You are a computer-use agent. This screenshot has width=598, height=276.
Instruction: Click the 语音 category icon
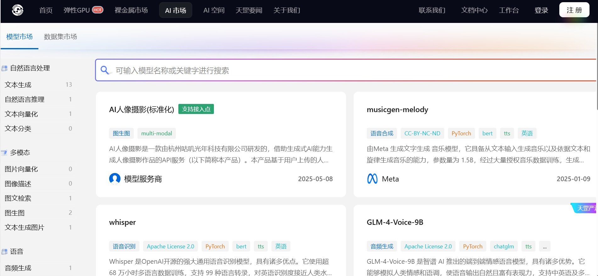pyautogui.click(x=4, y=252)
